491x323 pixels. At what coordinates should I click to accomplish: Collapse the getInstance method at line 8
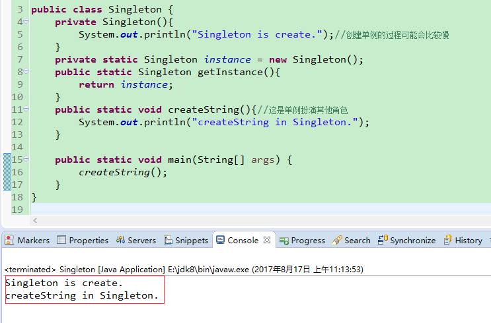click(x=26, y=71)
